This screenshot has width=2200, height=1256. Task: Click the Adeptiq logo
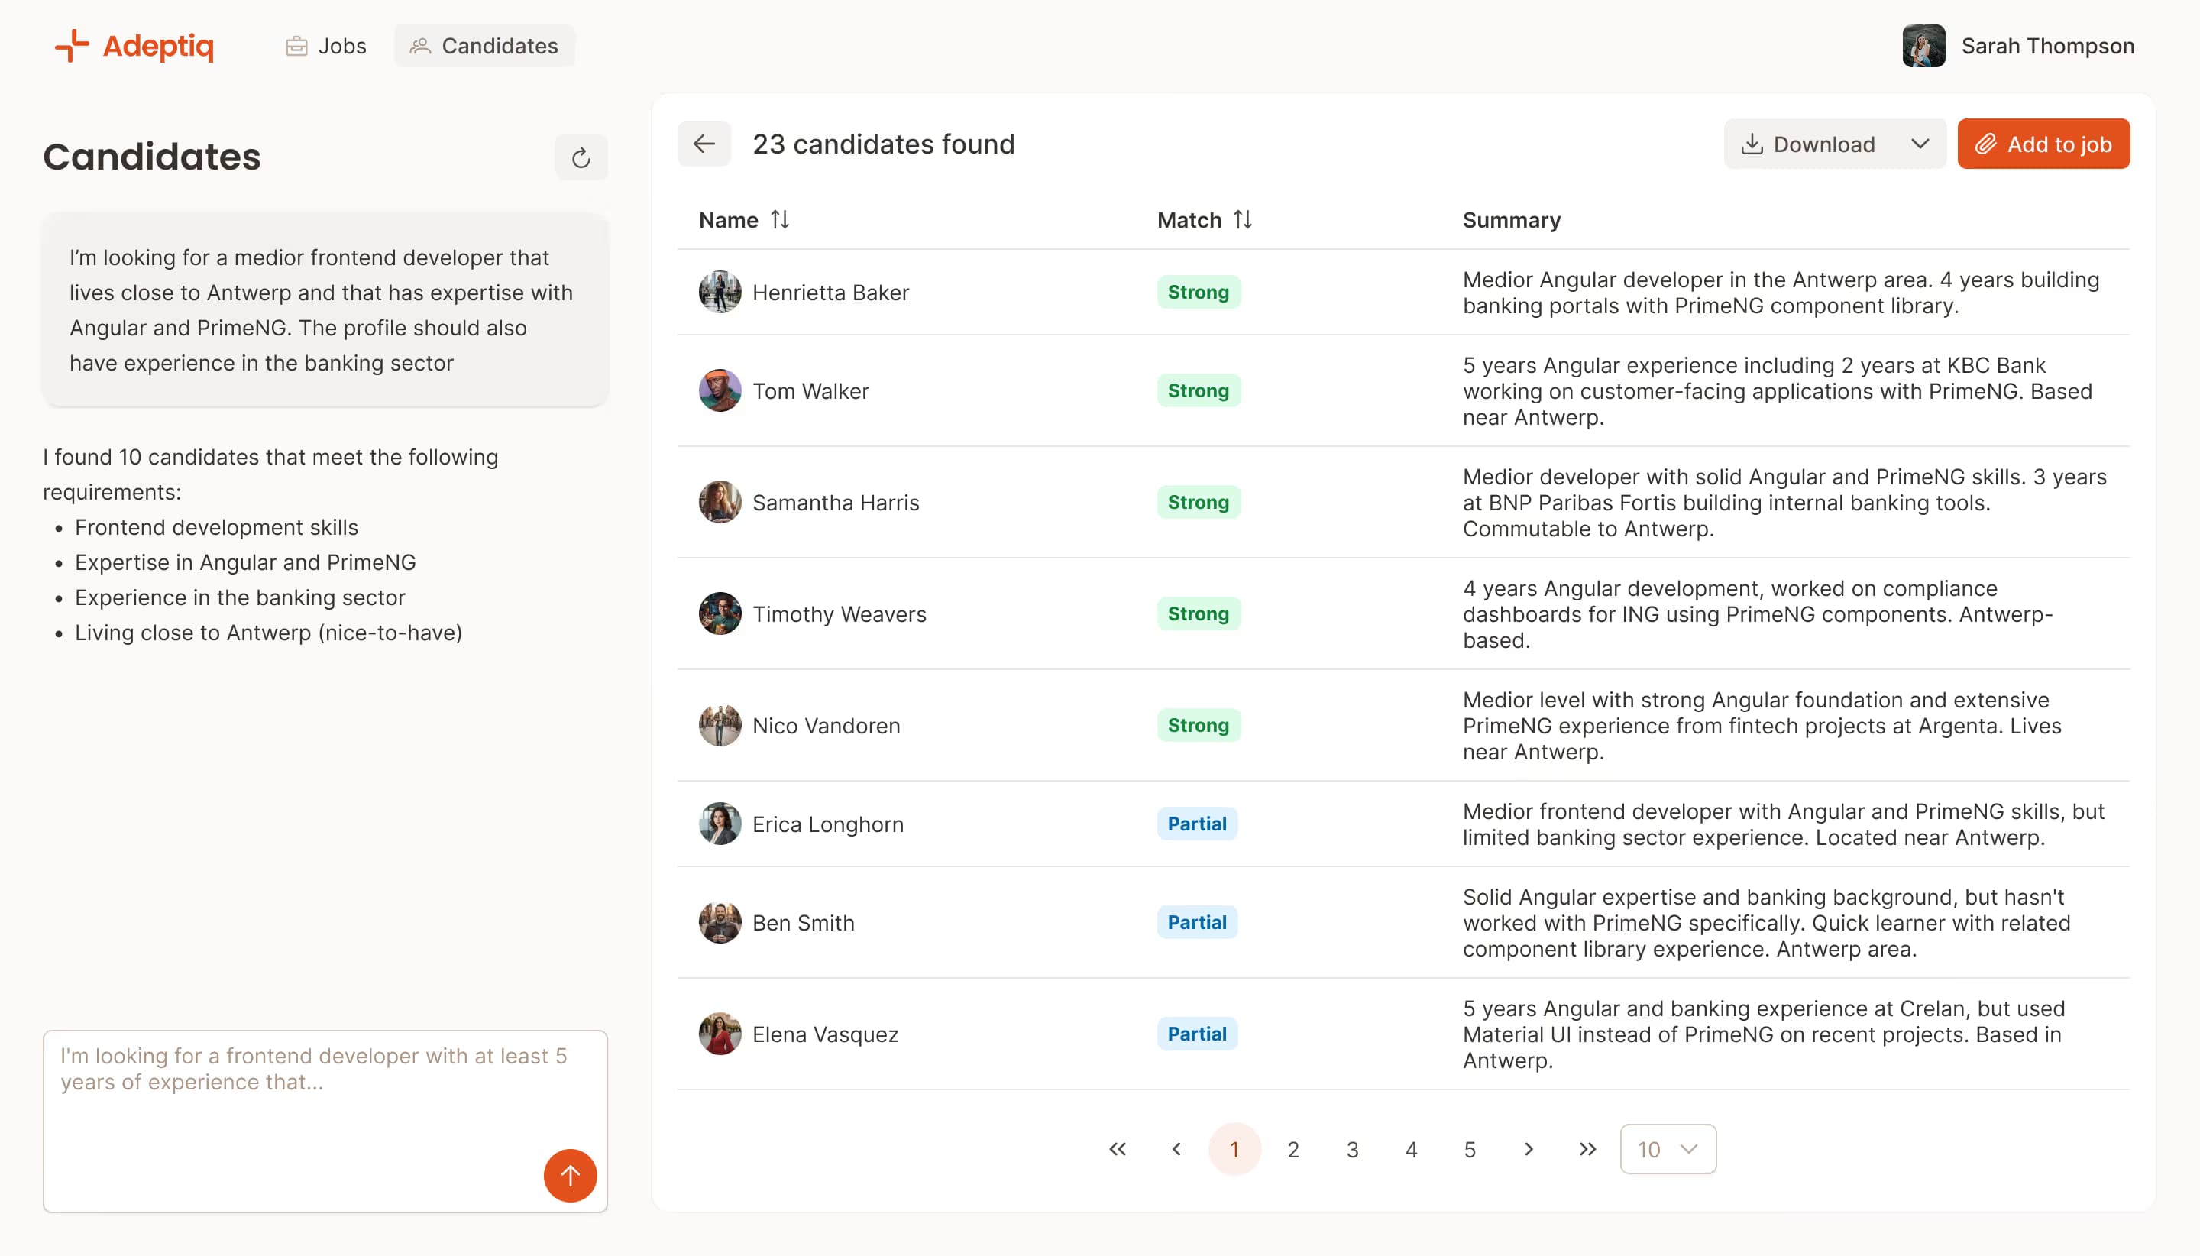134,46
